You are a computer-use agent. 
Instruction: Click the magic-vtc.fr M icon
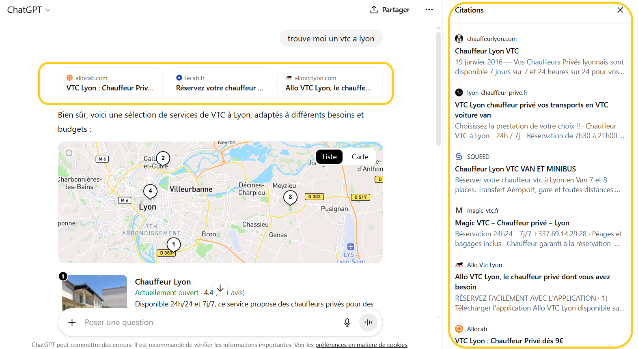tap(459, 210)
